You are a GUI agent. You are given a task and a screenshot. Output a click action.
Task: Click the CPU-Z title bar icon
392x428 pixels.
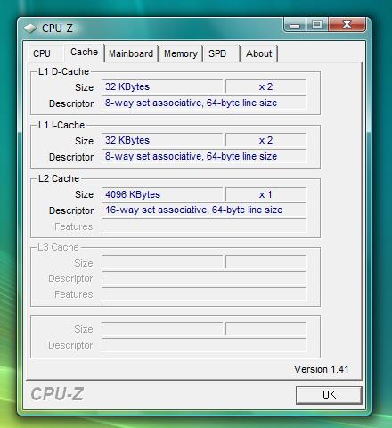click(x=30, y=29)
